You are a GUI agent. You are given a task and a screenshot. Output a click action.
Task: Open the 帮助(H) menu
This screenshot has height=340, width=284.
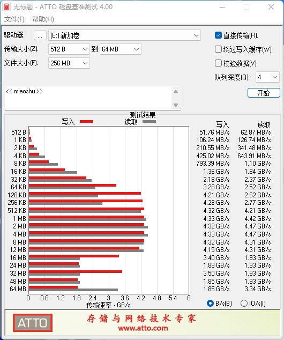point(43,19)
